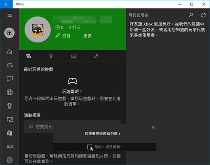The height and width of the screenshot is (165, 210).
Task: Open the console Connect icon in the sidebar
Action: 10,146
